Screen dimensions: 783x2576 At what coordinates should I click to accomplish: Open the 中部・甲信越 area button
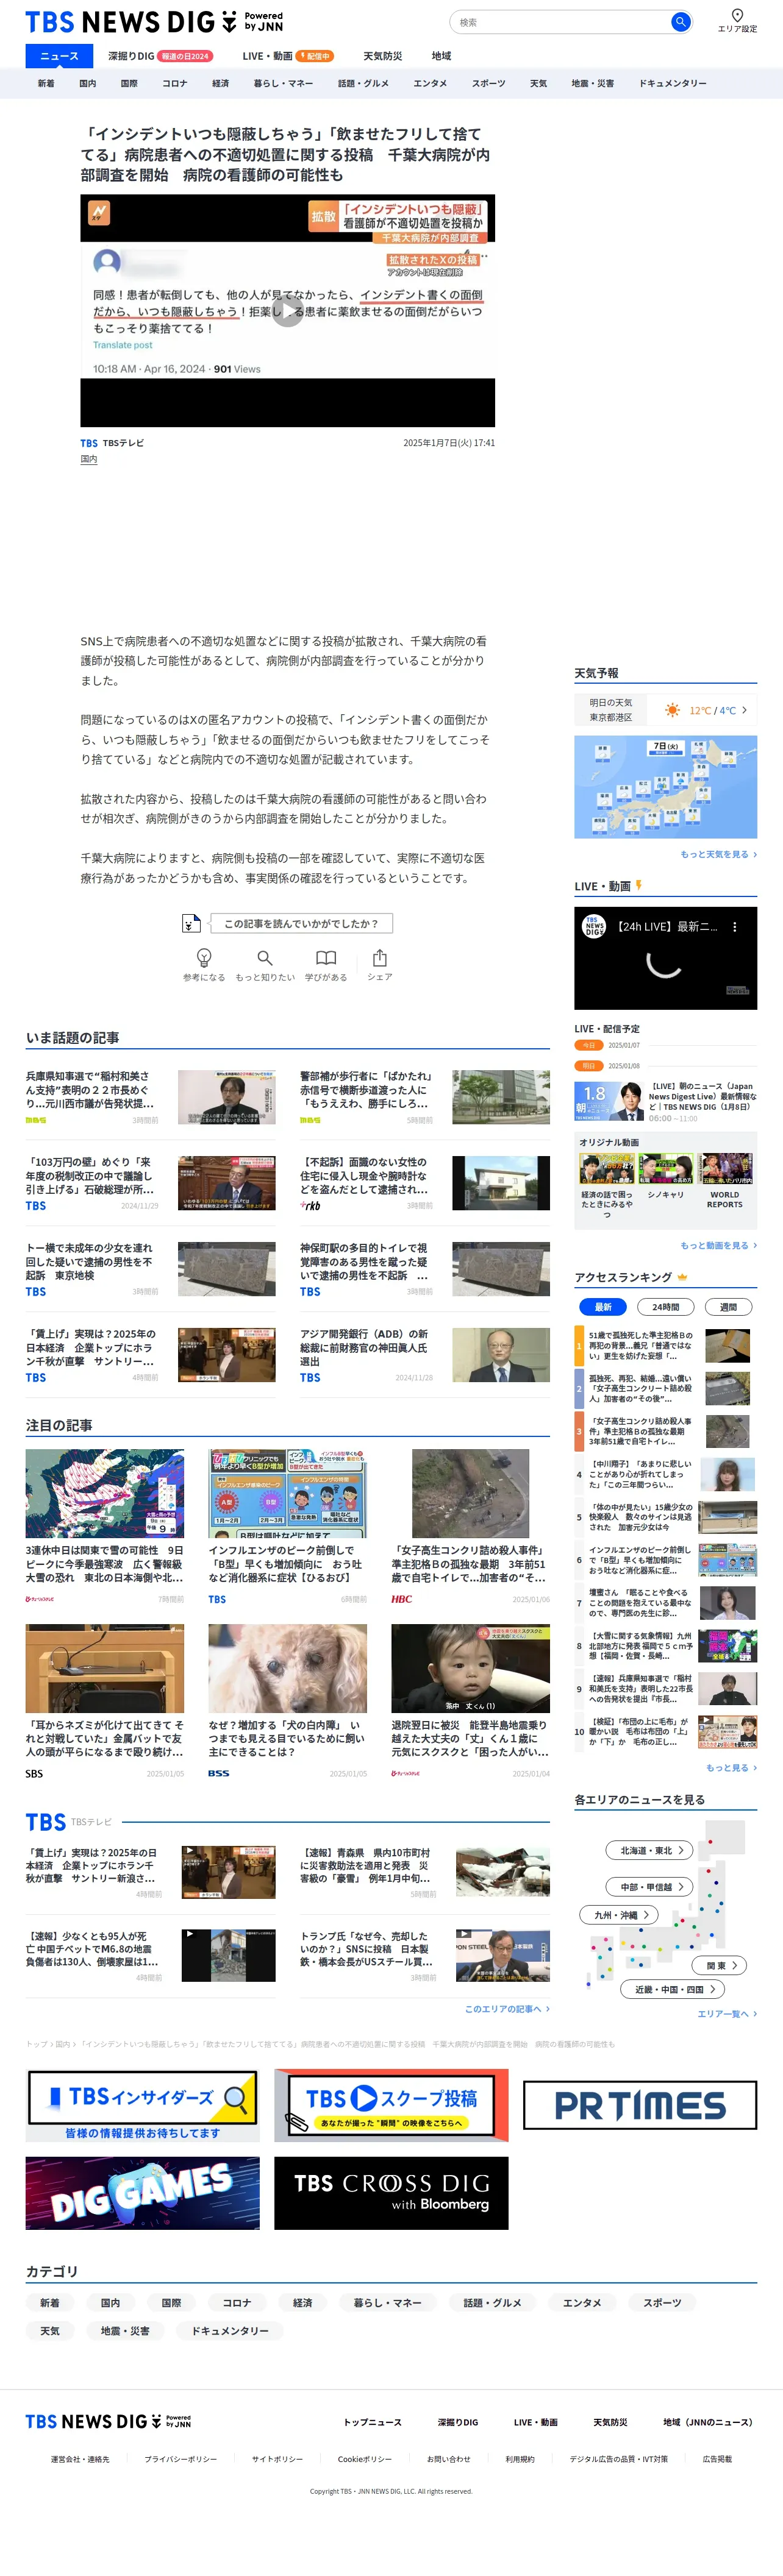pyautogui.click(x=649, y=1886)
